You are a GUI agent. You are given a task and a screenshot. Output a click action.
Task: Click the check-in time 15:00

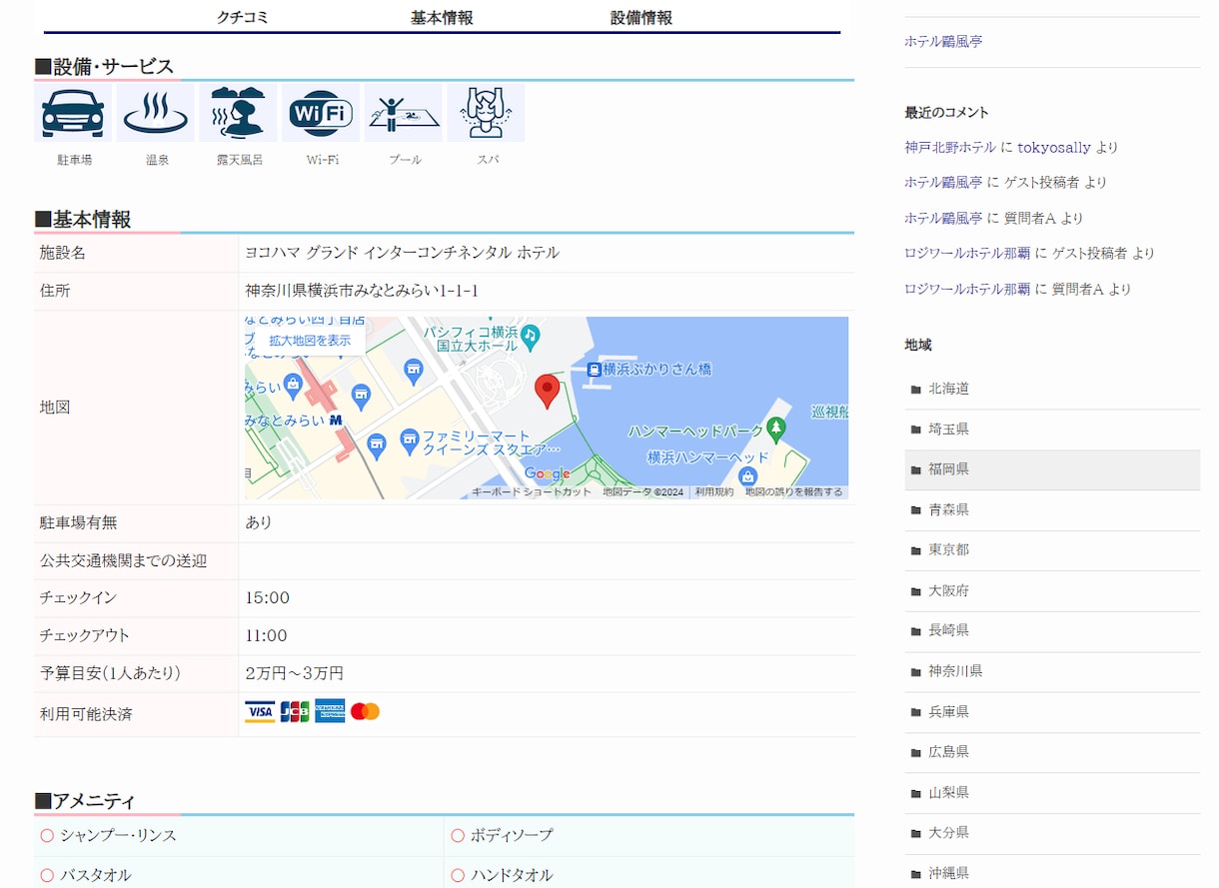267,598
